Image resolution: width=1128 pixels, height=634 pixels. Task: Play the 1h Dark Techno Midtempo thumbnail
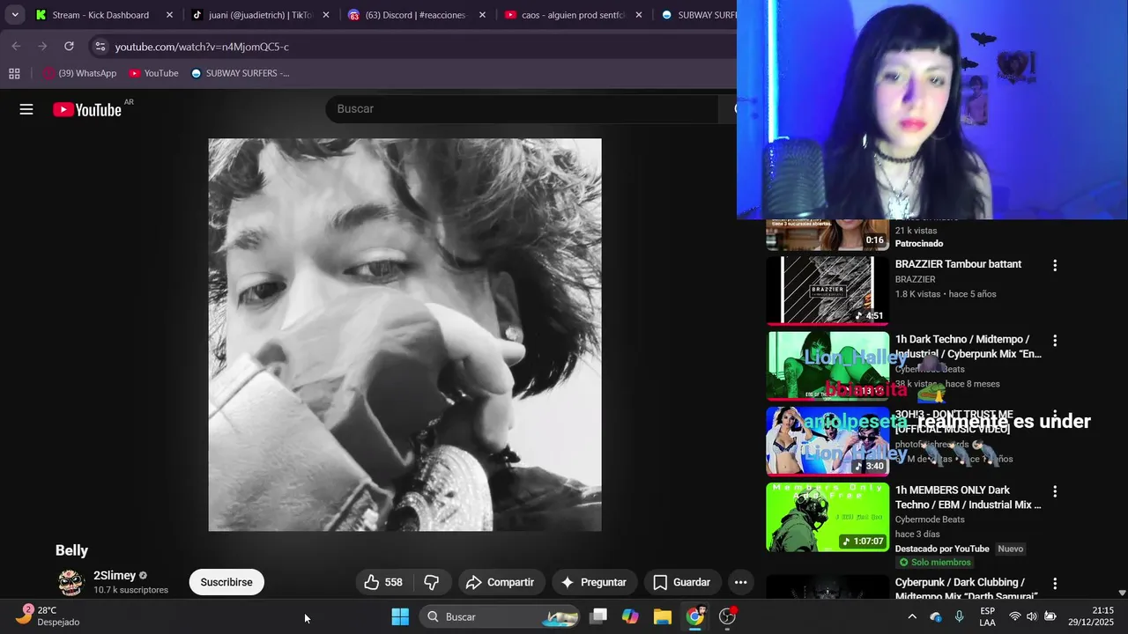pos(827,365)
